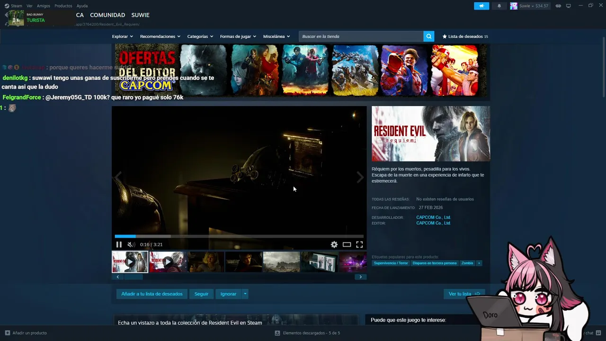
Task: Expand the Formas de jugar menu
Action: (238, 36)
